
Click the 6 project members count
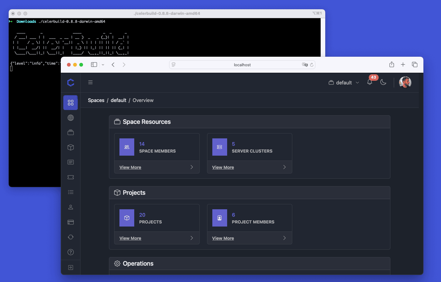pos(234,215)
